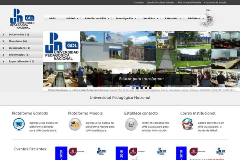Click the Universidad Pedagógica Nacional title text
This screenshot has width=240, height=160.
pyautogui.click(x=120, y=98)
